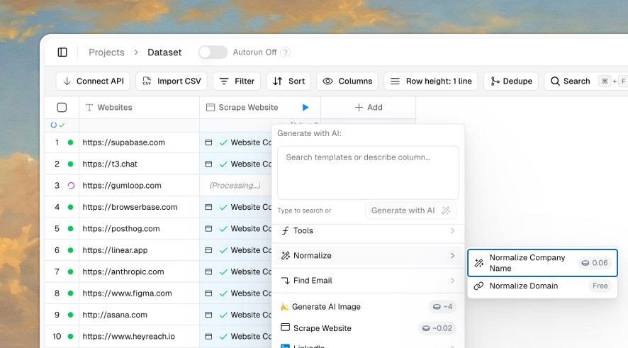
Task: Open the Projects breadcrumb
Action: tap(106, 52)
